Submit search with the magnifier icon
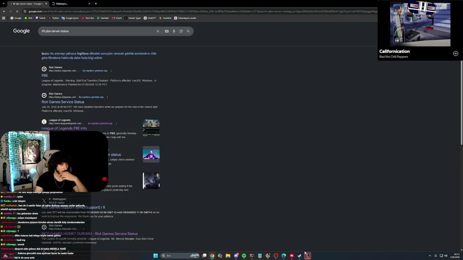 coord(188,31)
